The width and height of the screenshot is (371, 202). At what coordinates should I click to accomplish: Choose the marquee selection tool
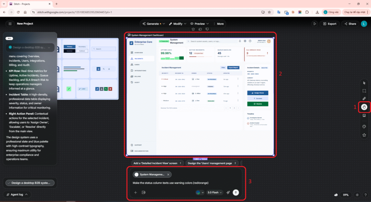(364, 91)
